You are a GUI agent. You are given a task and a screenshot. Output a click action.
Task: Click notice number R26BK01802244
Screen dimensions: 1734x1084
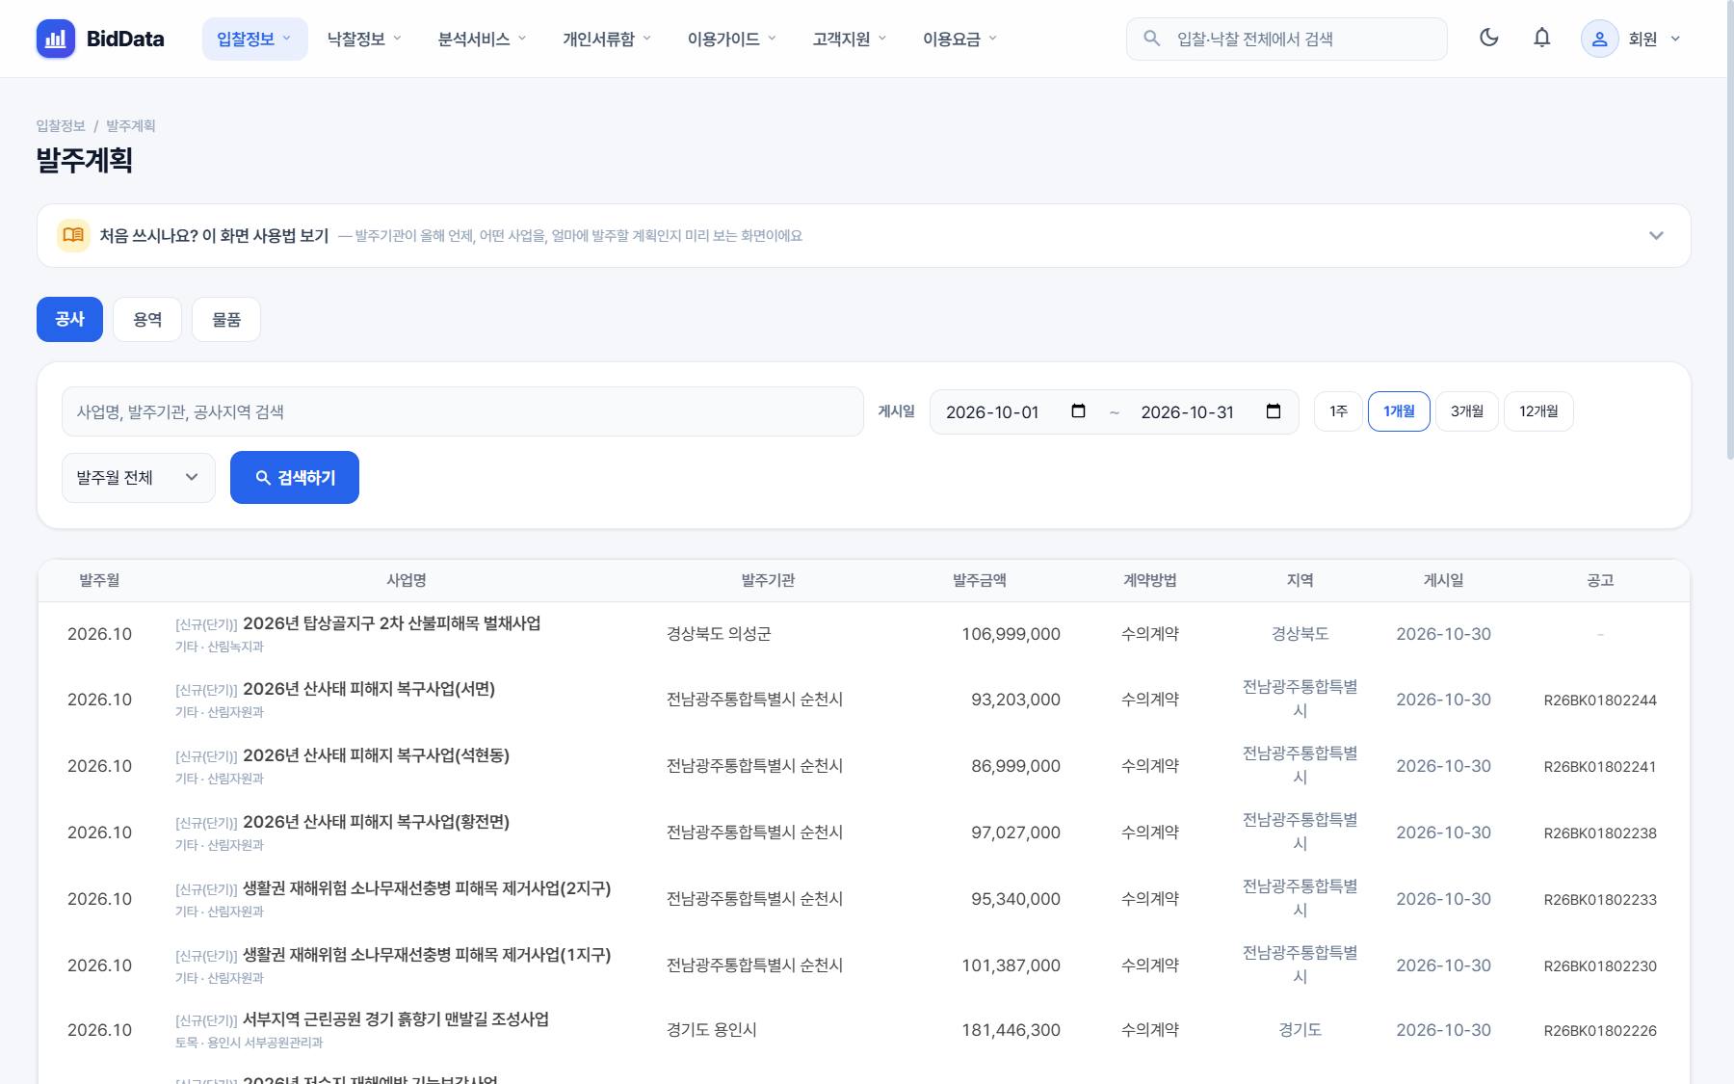1600,701
